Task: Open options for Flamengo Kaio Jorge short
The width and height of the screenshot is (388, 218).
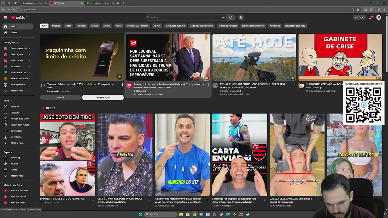Action: point(264,200)
